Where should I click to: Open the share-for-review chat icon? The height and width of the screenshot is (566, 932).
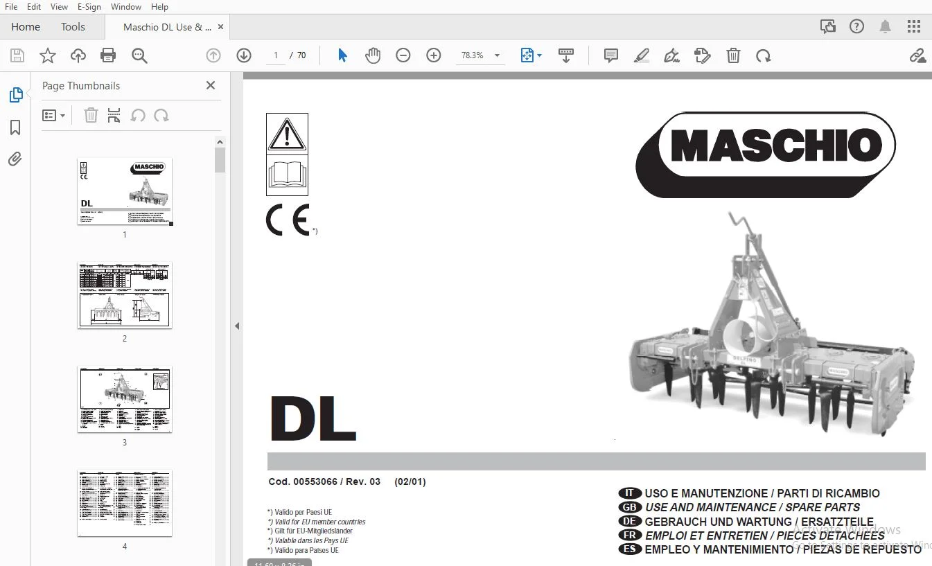[827, 27]
